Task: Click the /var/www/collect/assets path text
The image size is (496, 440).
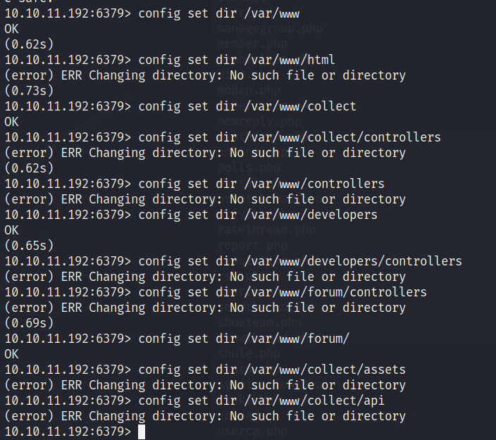Action: pos(325,370)
